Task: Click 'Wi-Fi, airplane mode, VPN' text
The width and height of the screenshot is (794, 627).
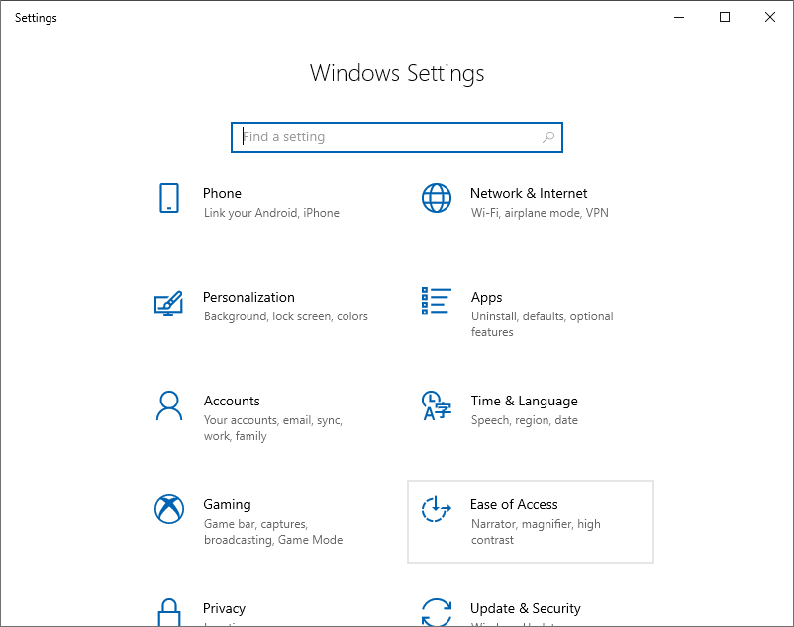Action: pos(540,213)
